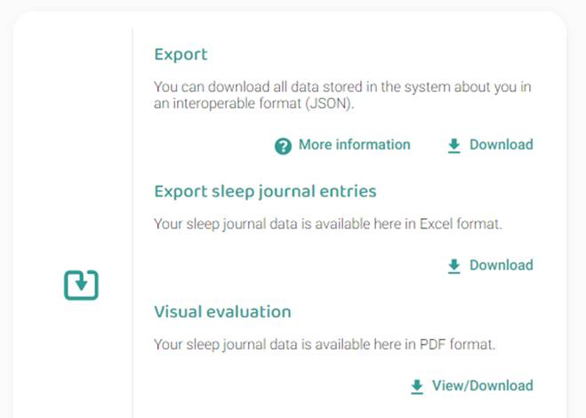586x418 pixels.
Task: Click the vertical divider beside the export icon
Action: (132, 223)
